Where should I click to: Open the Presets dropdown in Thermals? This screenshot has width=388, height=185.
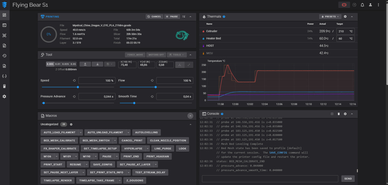coord(330,17)
